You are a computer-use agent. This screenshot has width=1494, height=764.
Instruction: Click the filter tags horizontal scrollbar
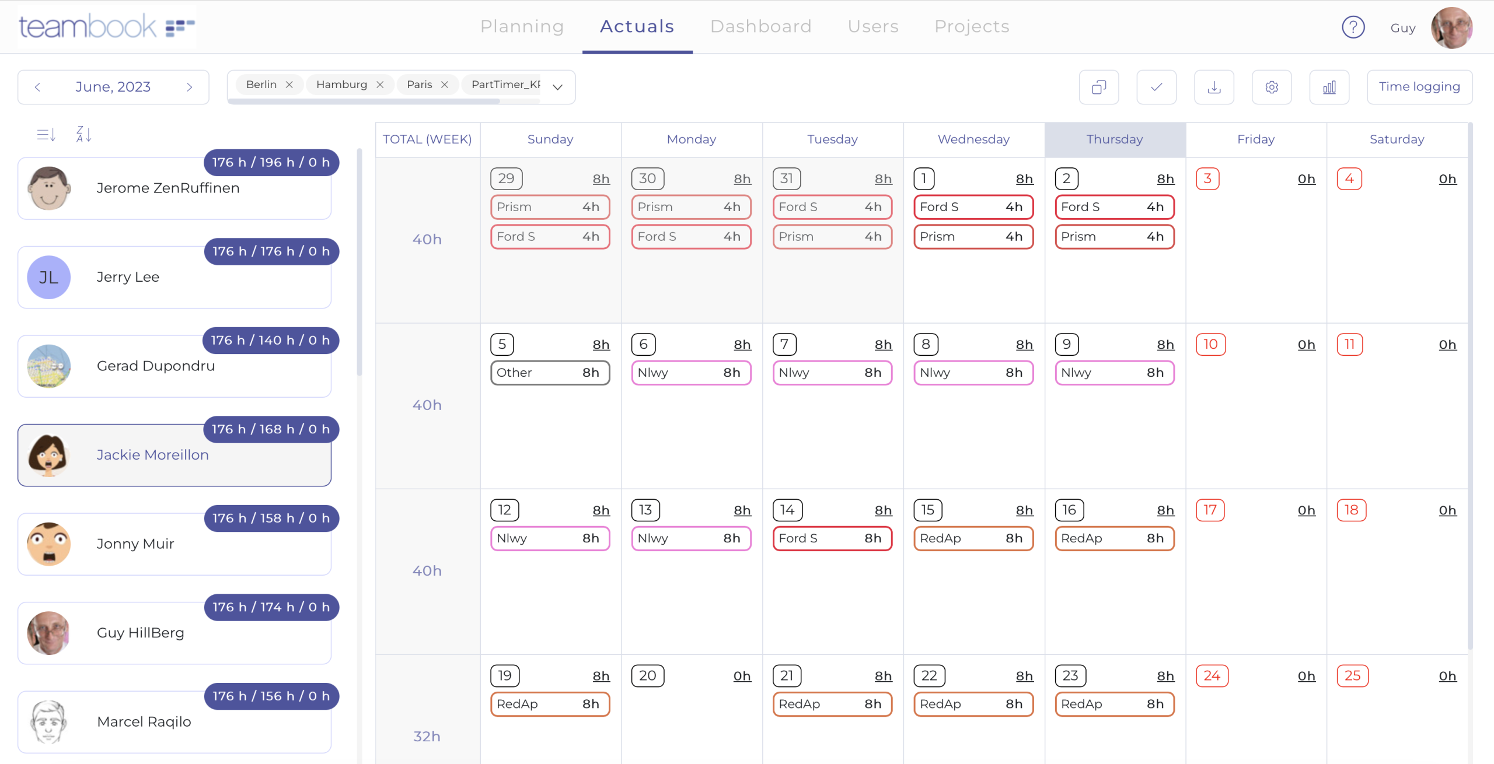point(364,101)
